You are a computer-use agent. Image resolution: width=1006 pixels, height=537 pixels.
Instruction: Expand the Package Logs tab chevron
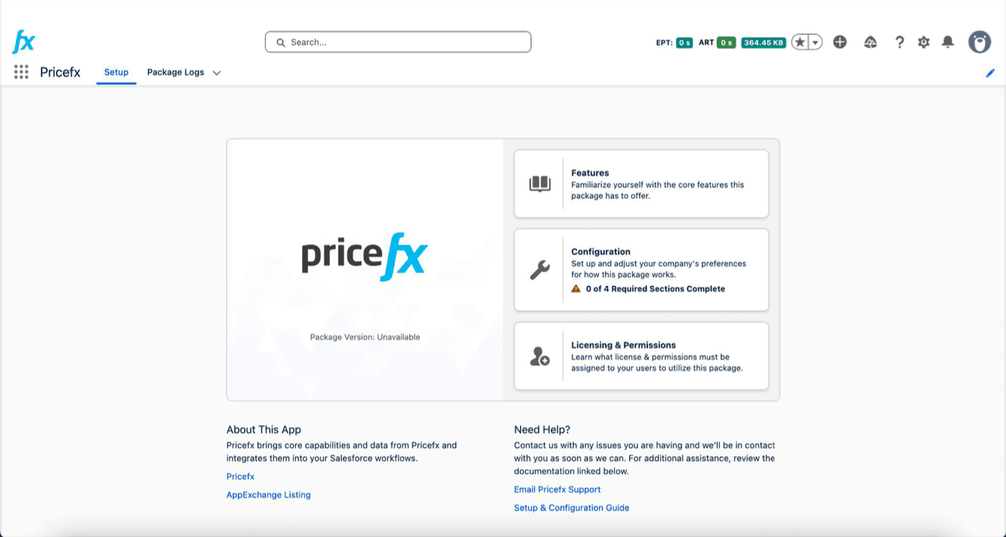tap(217, 73)
